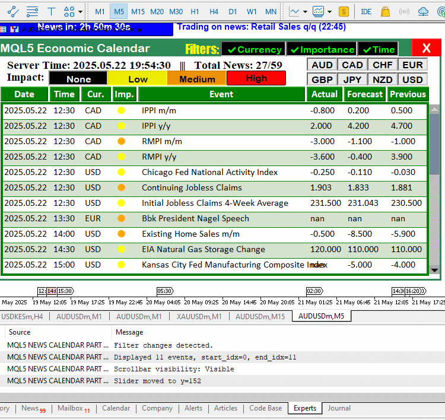
Task: Toggle the EUR currency filter
Action: pyautogui.click(x=412, y=65)
